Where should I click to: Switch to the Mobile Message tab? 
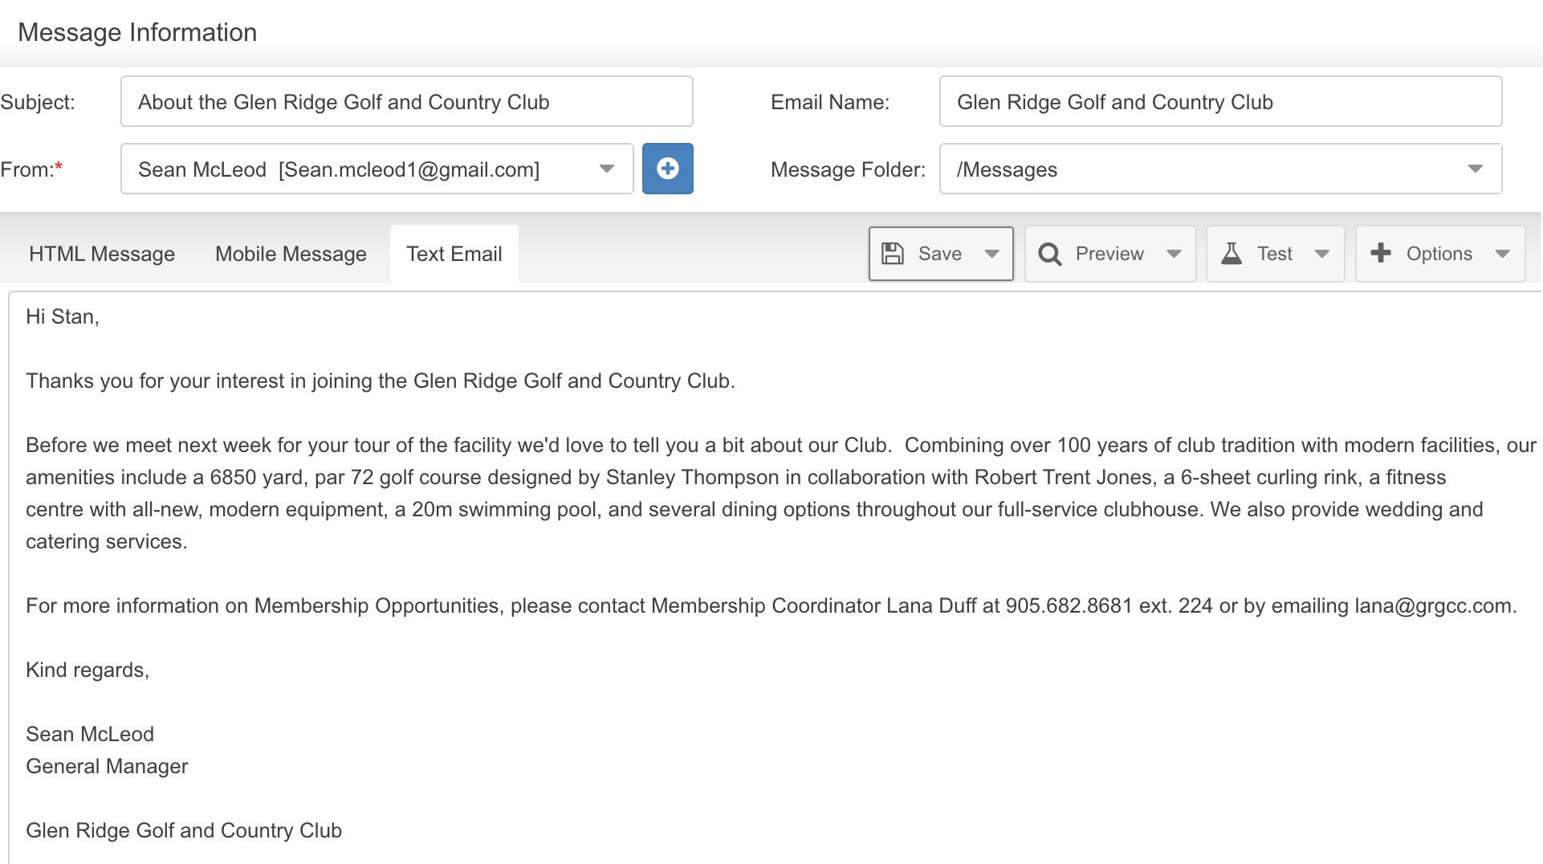[291, 254]
